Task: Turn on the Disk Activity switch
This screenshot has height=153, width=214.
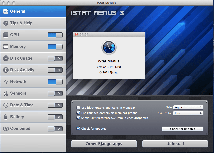Action: [x=55, y=70]
